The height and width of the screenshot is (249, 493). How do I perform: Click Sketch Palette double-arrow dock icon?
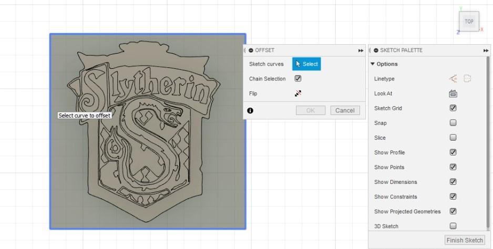coord(486,50)
